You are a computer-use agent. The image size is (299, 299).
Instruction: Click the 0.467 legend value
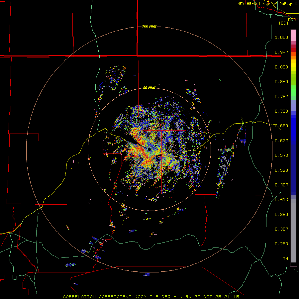coord(281,185)
